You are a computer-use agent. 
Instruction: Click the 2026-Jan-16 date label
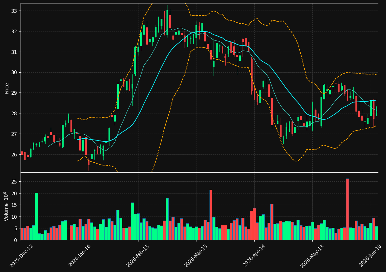[80, 255]
